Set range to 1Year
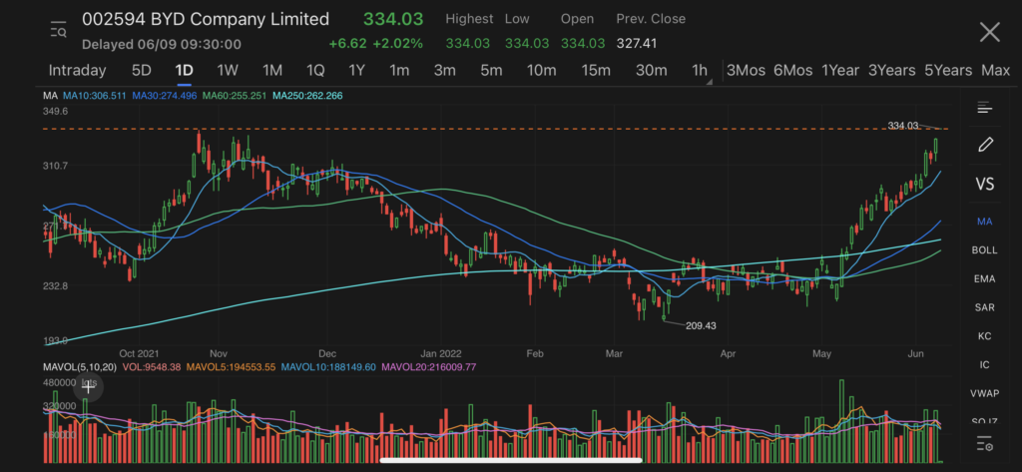Screen dimensions: 1022x472 (x=840, y=71)
